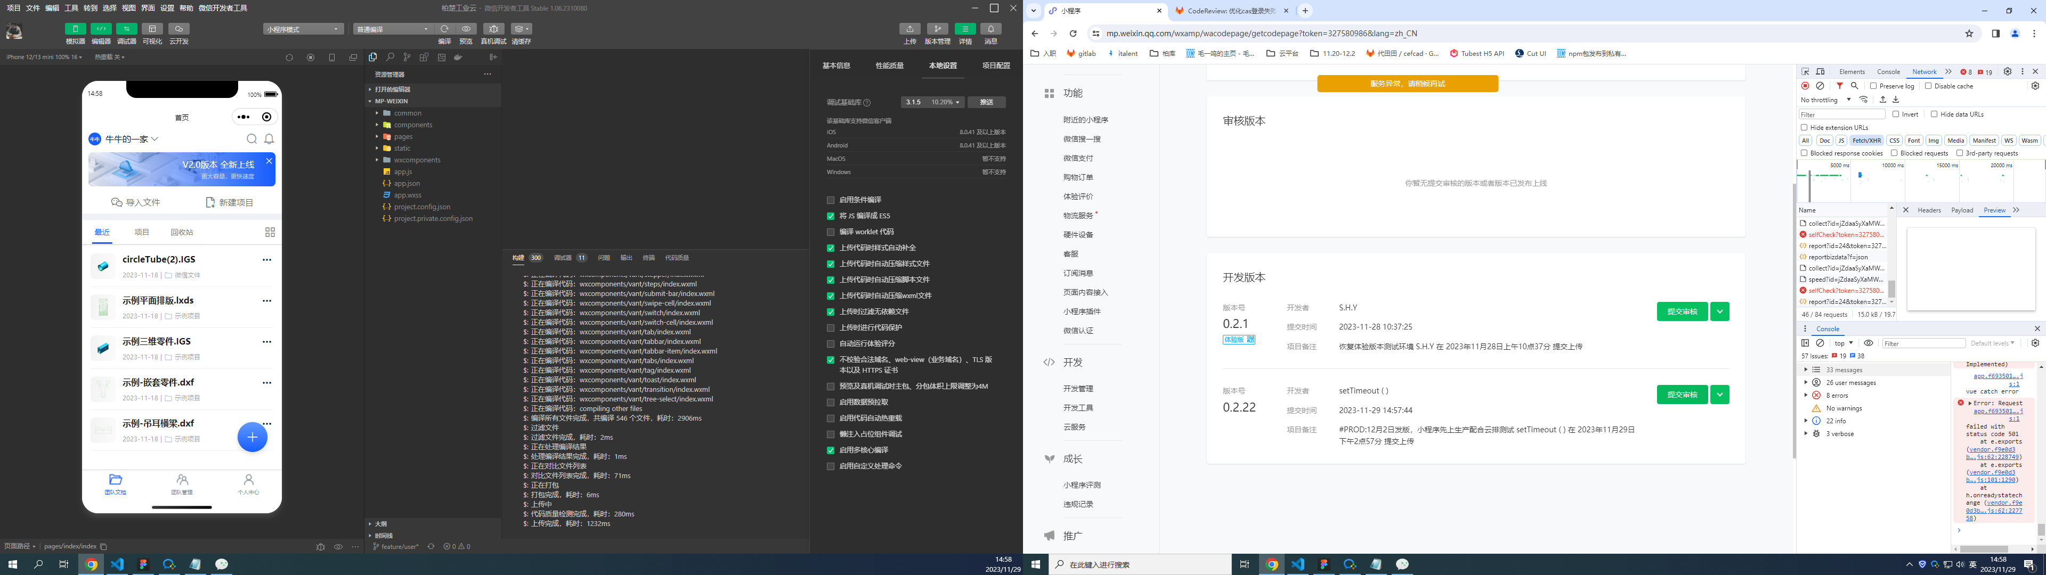Viewport: 2046px width, 575px height.
Task: Click the 上传 upload icon
Action: (910, 29)
